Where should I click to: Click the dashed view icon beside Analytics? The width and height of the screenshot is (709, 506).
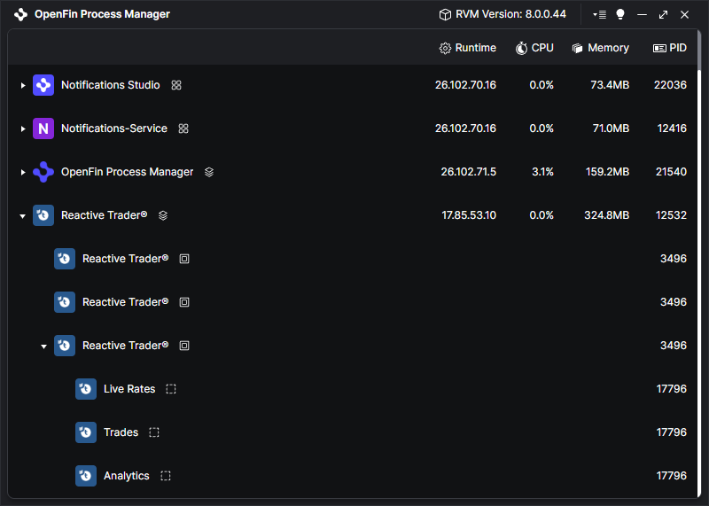(166, 476)
